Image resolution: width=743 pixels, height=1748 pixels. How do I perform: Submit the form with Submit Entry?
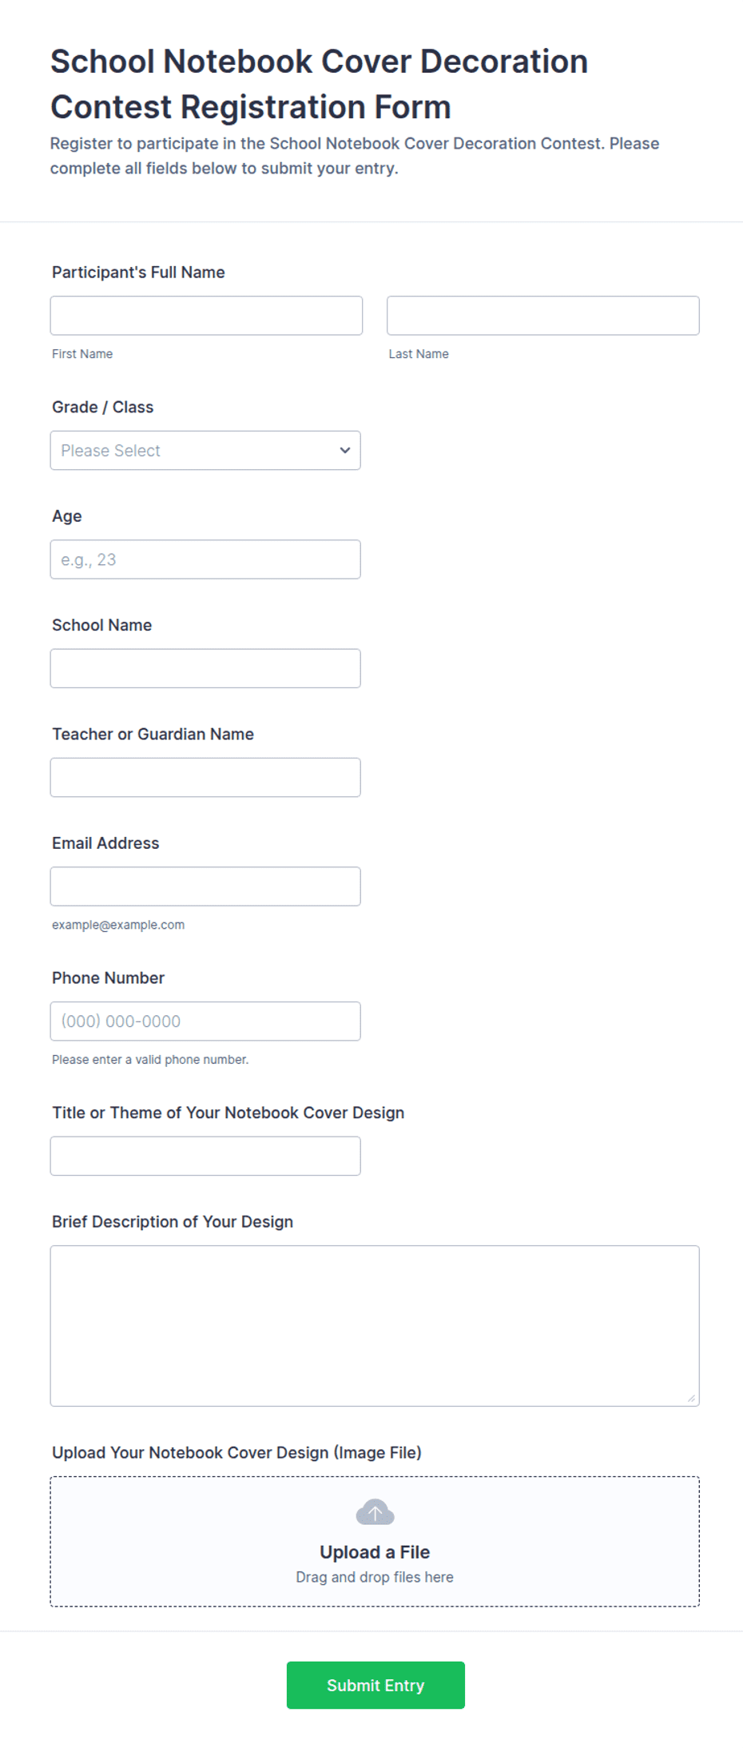(375, 1685)
